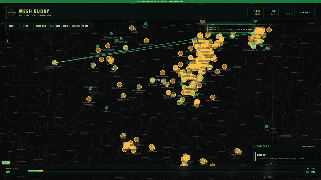Select the green Rose 1 node marker
The width and height of the screenshot is (321, 180).
146,24
